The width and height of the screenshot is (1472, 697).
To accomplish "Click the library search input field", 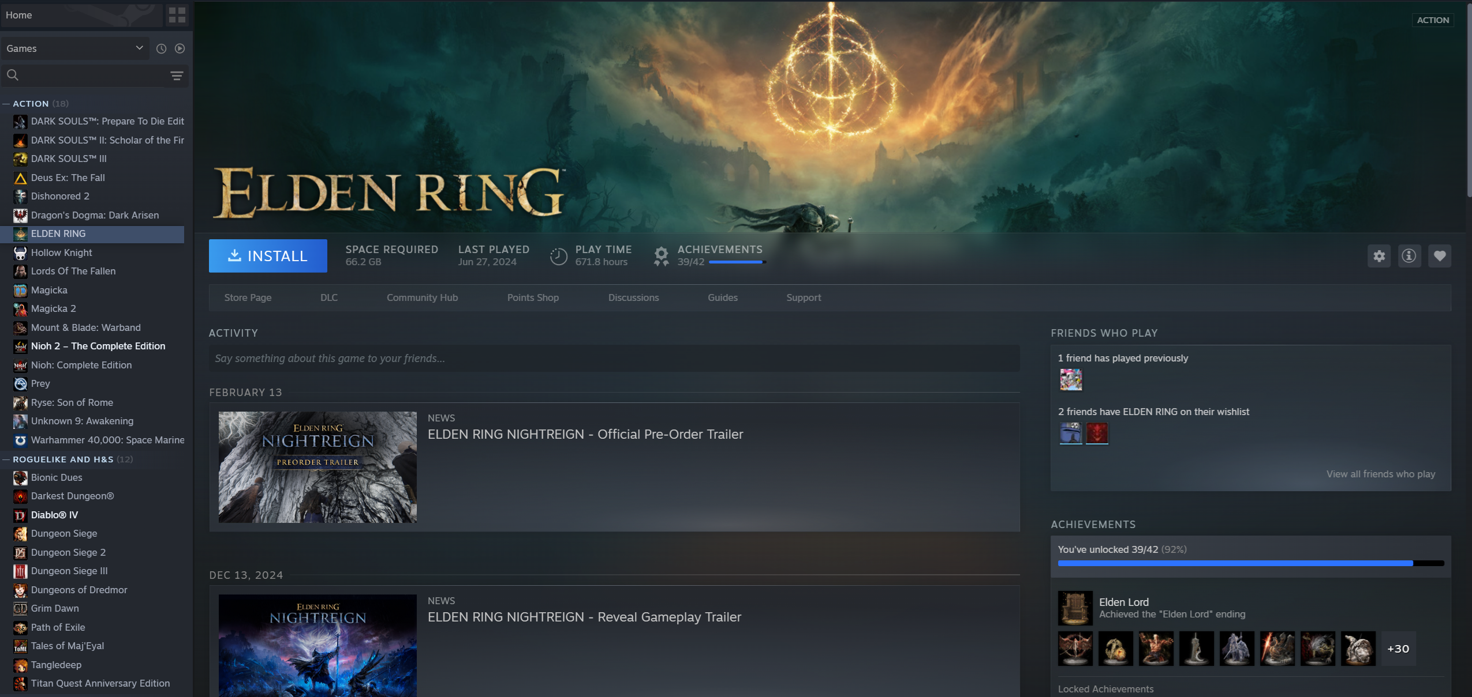I will click(x=92, y=75).
